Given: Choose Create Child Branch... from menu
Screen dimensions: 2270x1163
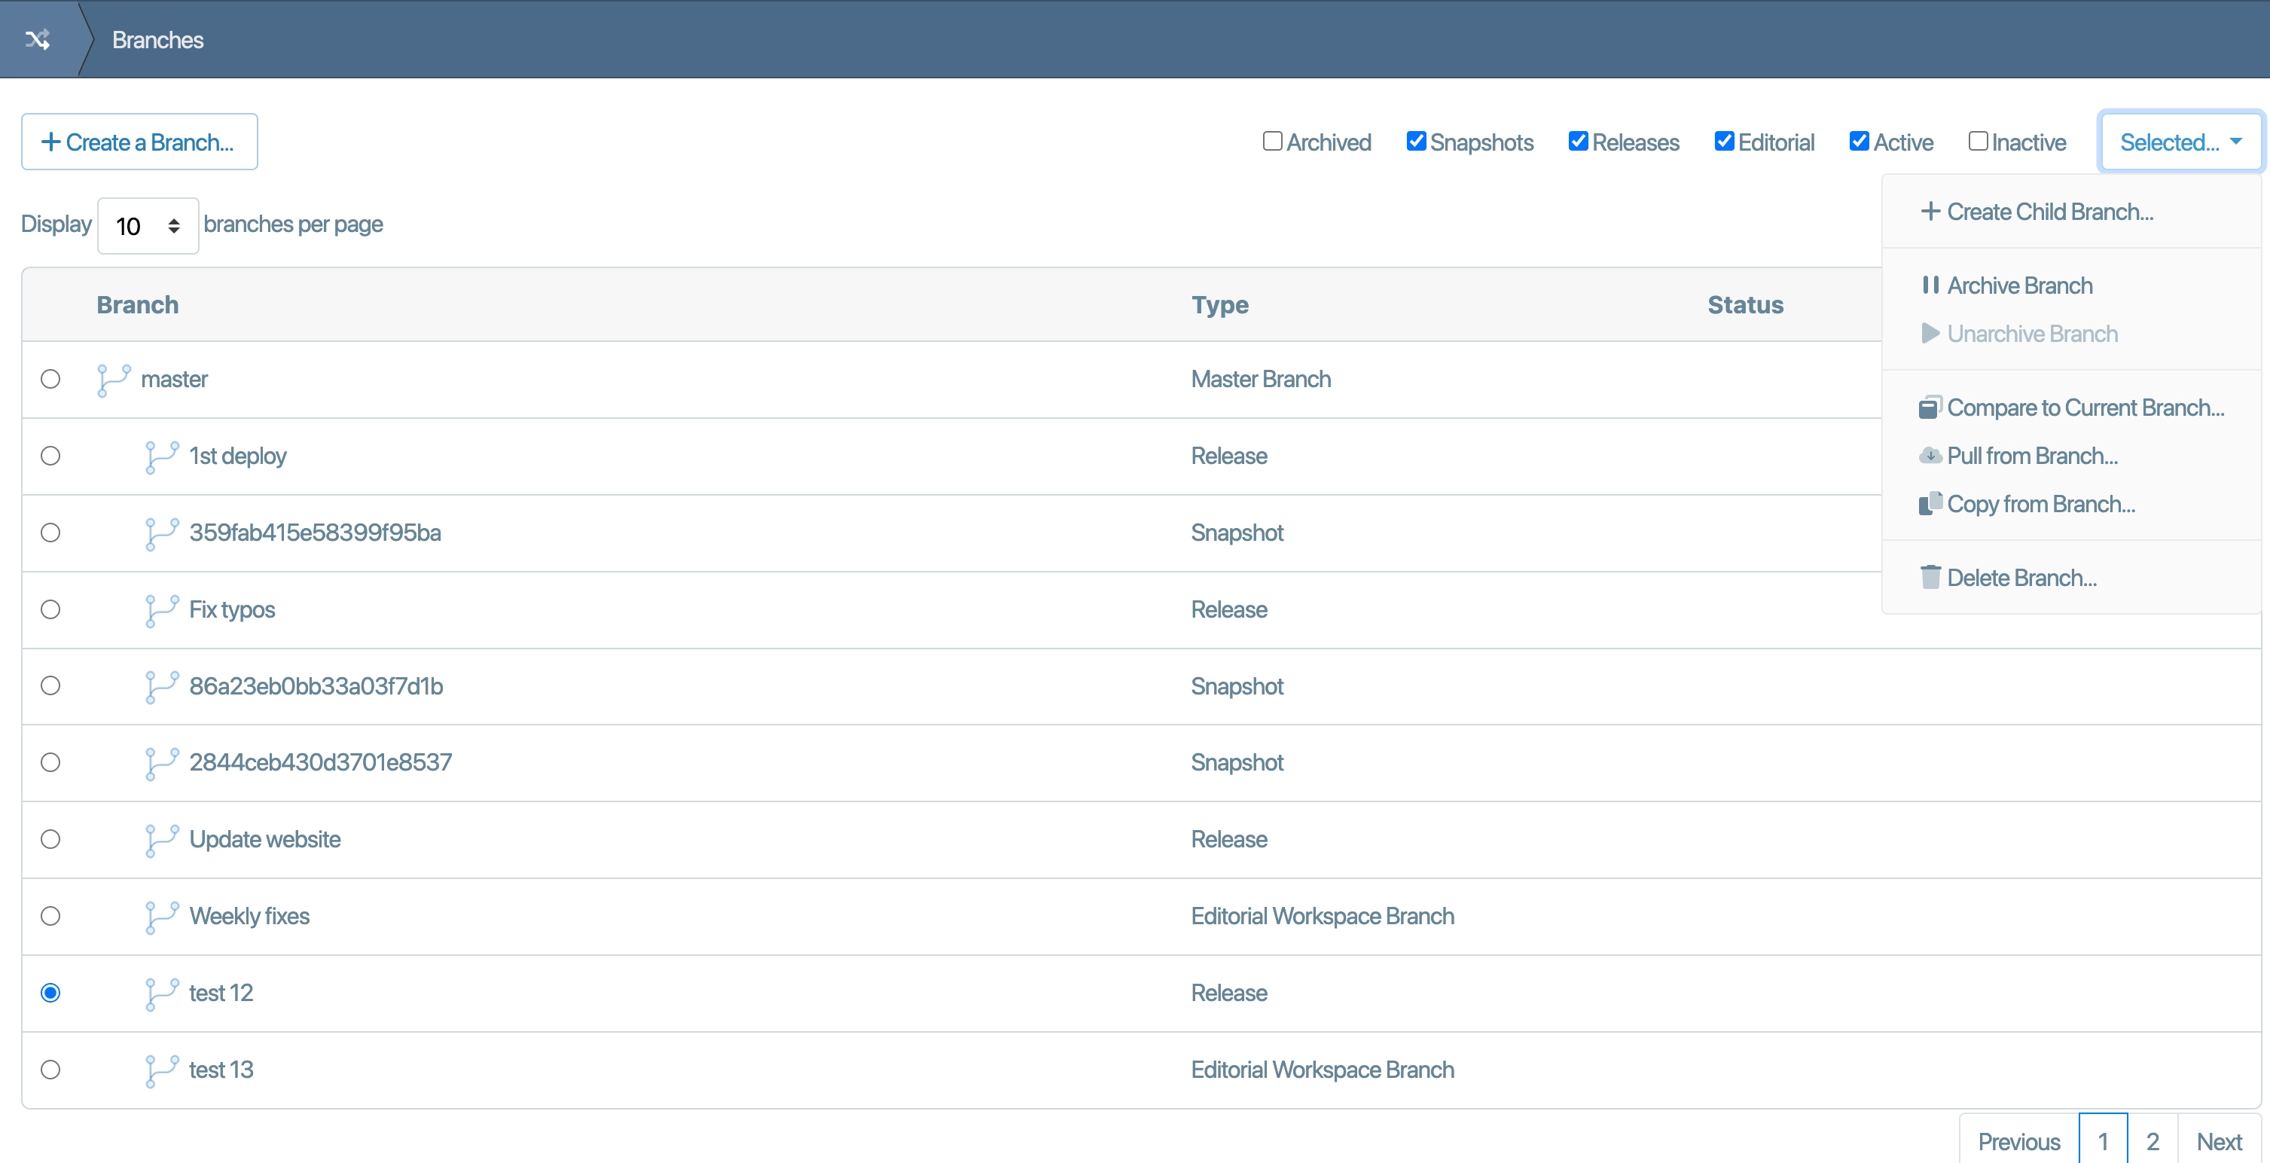Looking at the screenshot, I should point(2049,212).
